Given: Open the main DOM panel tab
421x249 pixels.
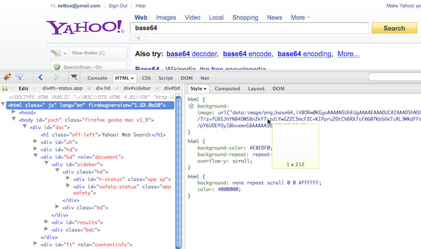Looking at the screenshot, I should click(x=187, y=78).
